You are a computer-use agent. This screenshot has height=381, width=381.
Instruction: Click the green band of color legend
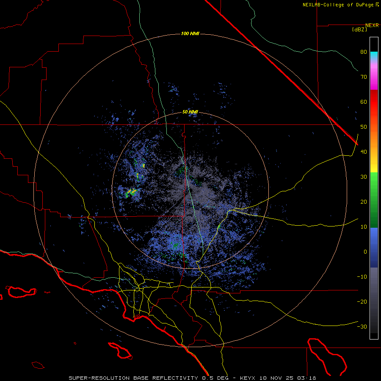pyautogui.click(x=374, y=200)
